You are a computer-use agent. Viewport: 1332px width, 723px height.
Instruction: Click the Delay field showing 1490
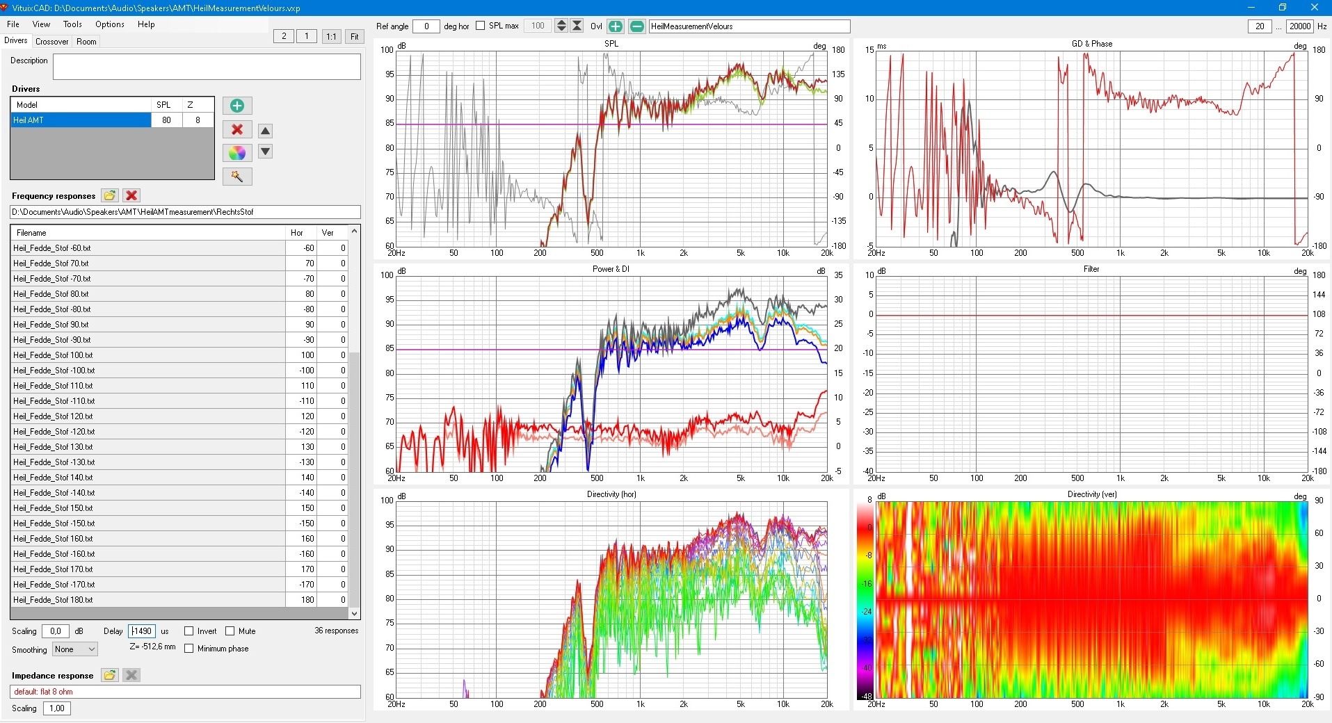click(141, 631)
